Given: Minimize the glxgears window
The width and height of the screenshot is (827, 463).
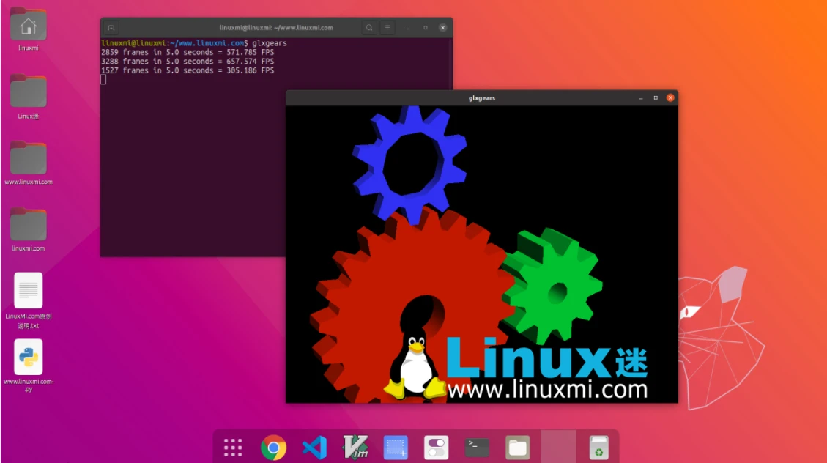Looking at the screenshot, I should [x=641, y=98].
